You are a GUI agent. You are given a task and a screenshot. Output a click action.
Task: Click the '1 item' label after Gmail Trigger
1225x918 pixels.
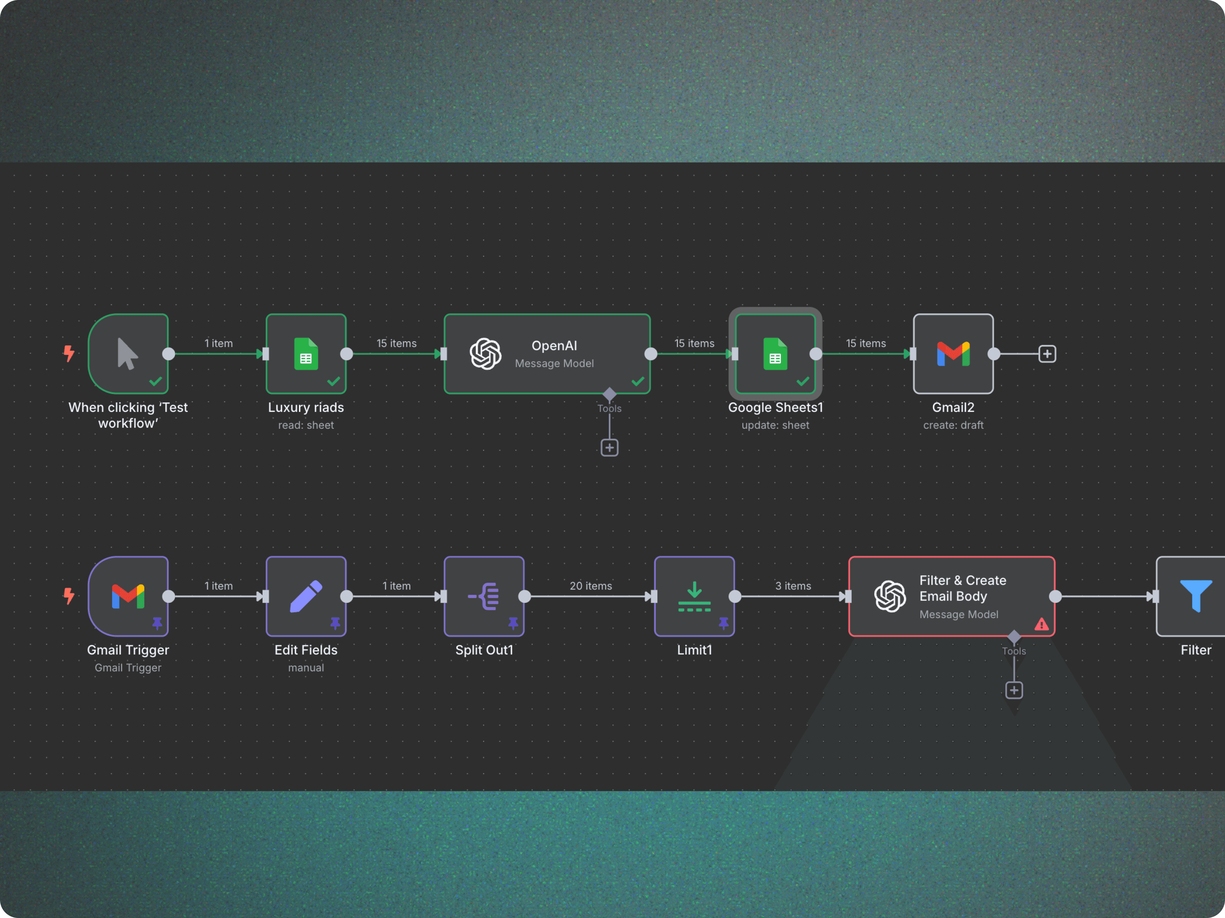[219, 586]
